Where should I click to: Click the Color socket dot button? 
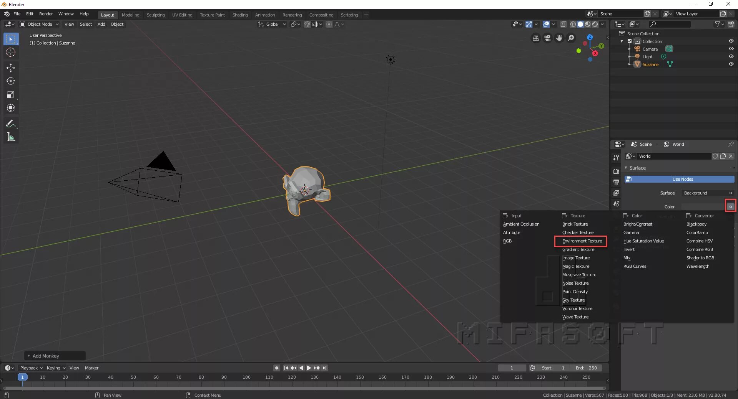(730, 206)
